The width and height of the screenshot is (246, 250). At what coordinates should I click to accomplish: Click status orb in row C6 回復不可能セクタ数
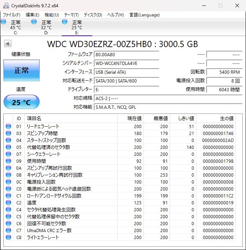coord(8,223)
